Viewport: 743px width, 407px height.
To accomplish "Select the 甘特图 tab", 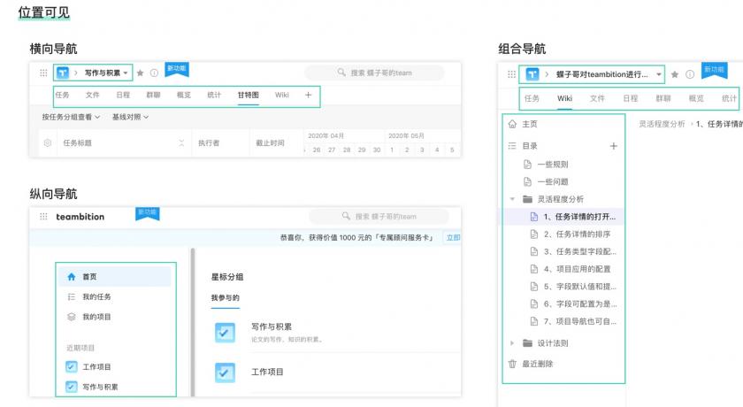I will click(249, 95).
